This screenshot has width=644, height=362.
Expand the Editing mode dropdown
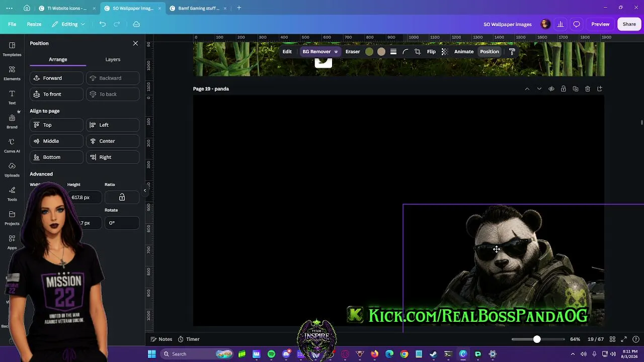[x=69, y=24]
